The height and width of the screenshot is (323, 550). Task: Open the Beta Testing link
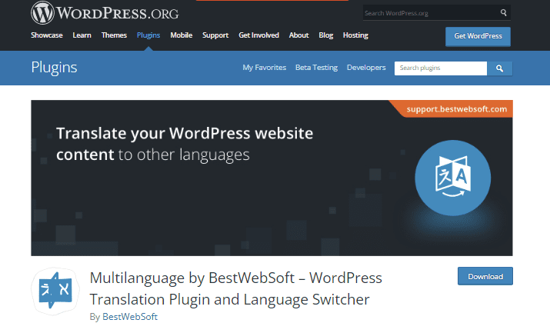point(316,68)
